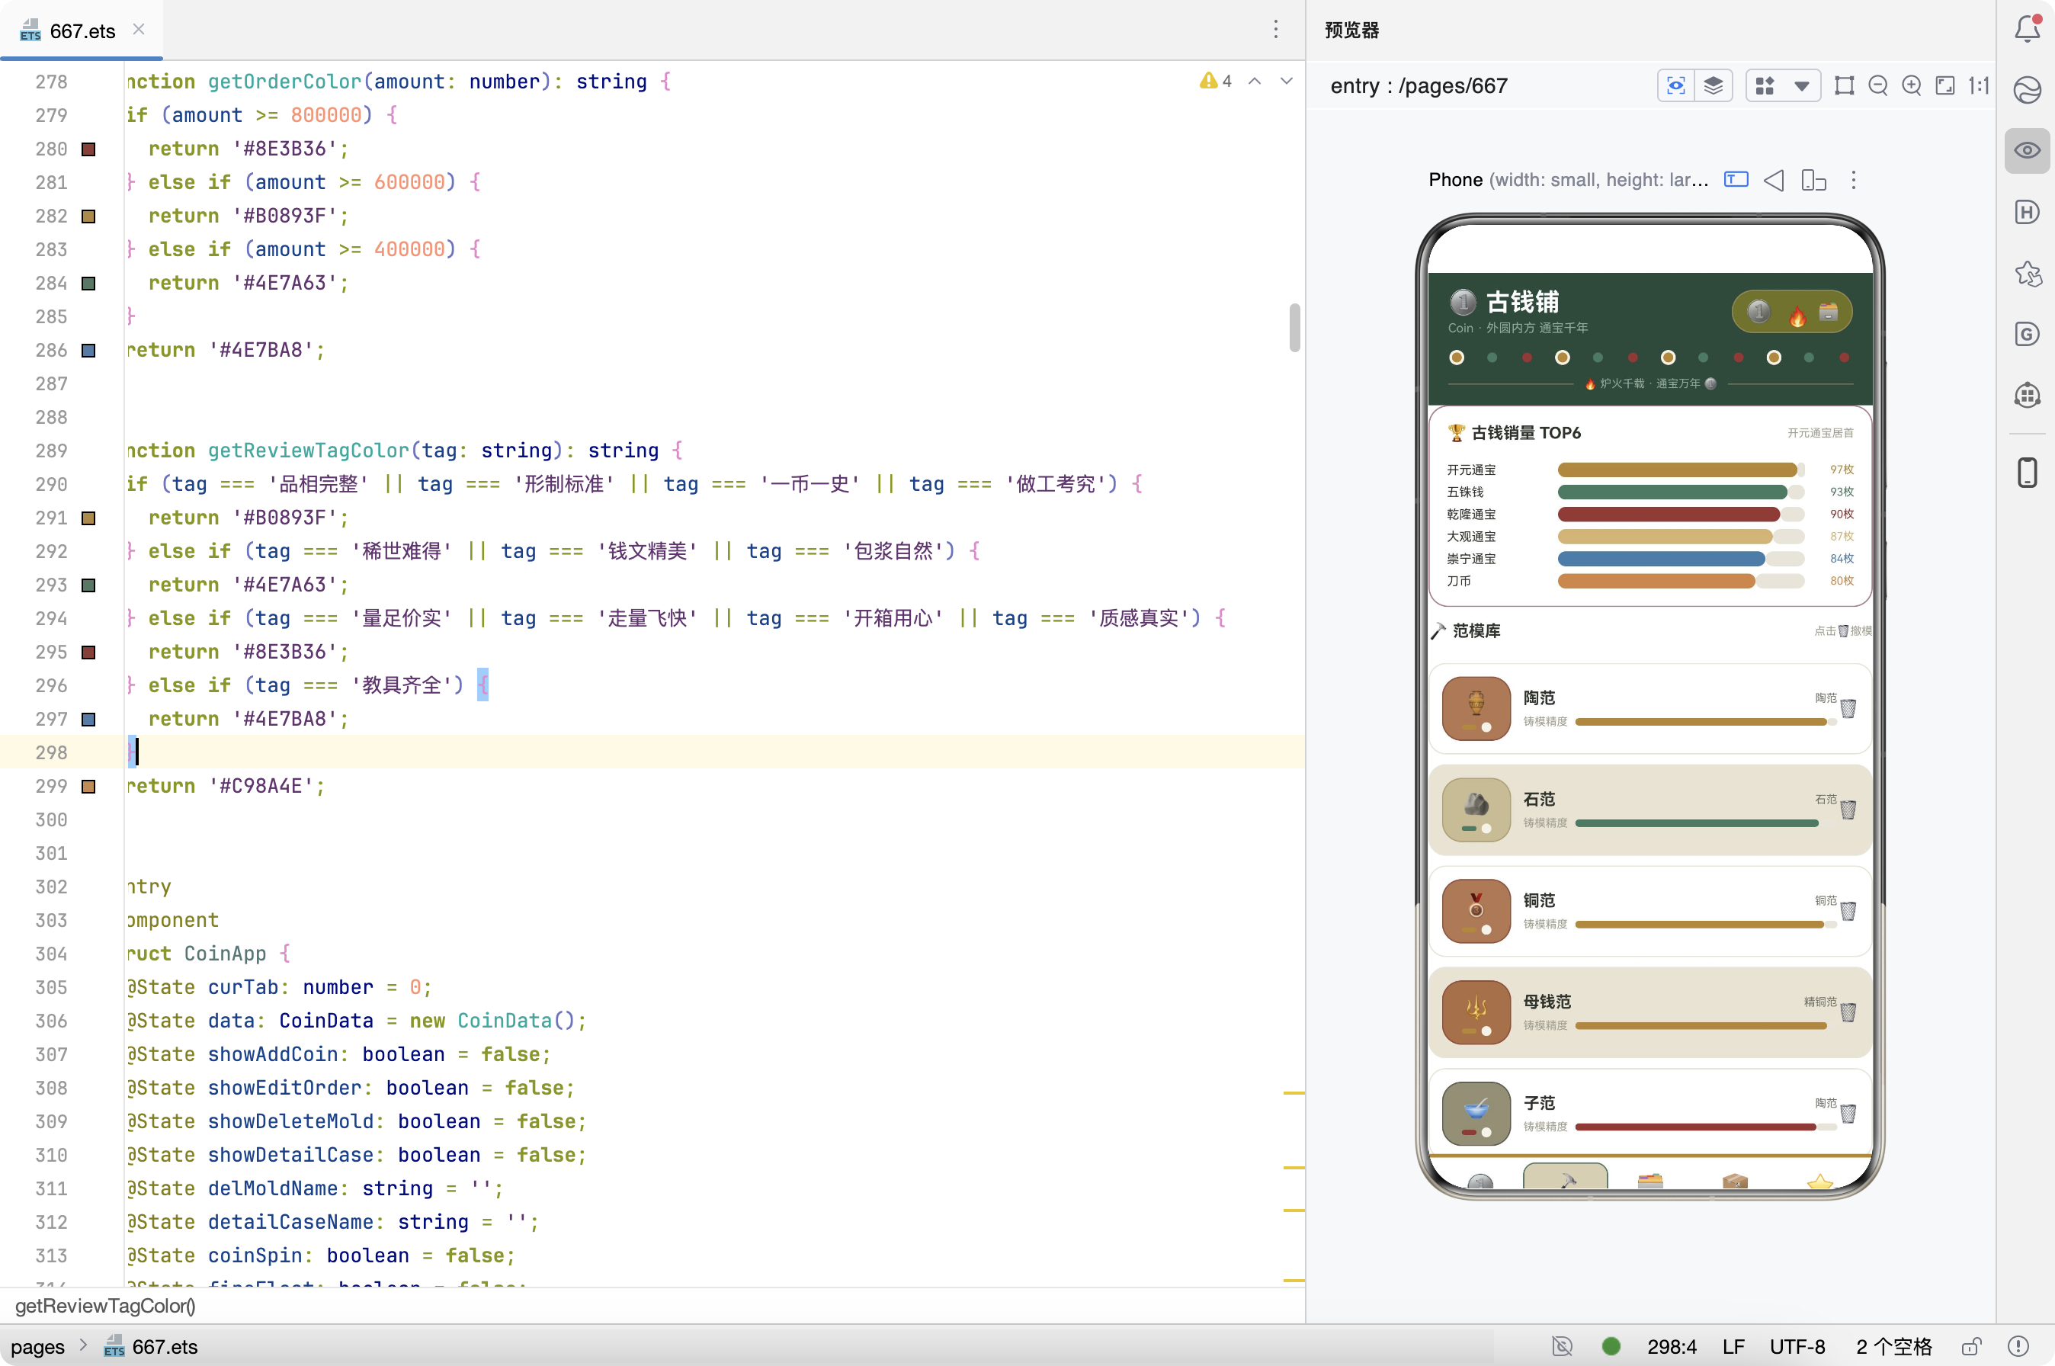The width and height of the screenshot is (2055, 1366).
Task: Select the coin tab in app bottom bar
Action: 1480,1181
